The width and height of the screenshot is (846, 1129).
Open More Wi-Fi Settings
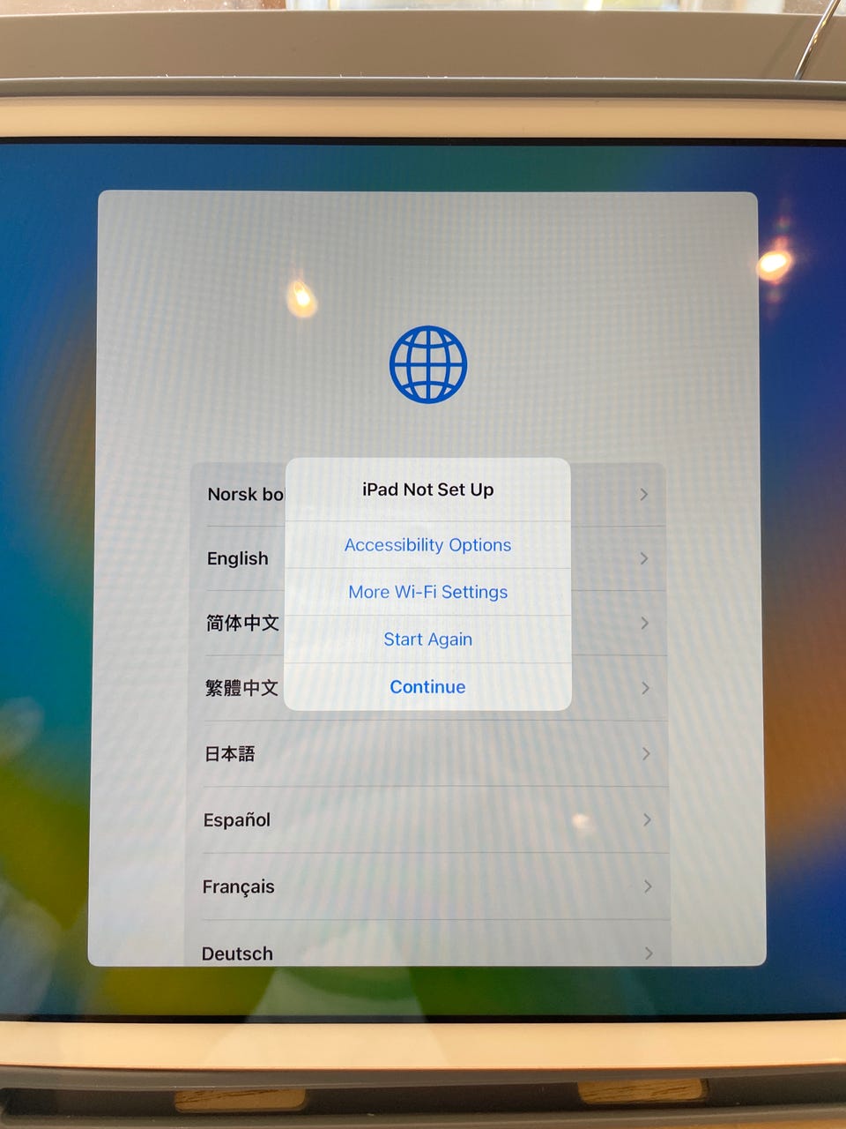(427, 592)
